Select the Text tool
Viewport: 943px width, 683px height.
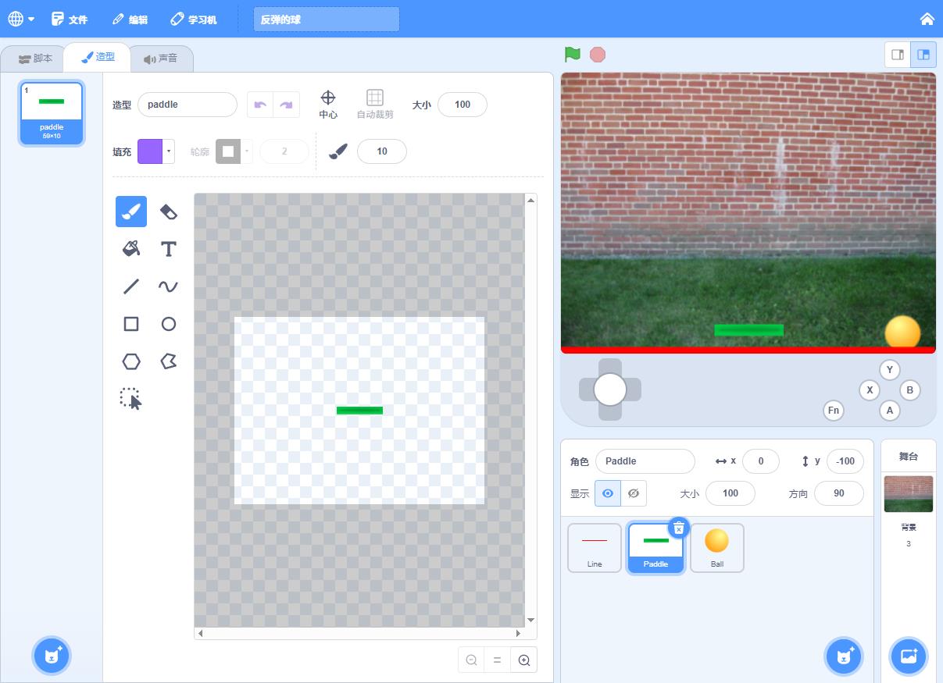168,249
